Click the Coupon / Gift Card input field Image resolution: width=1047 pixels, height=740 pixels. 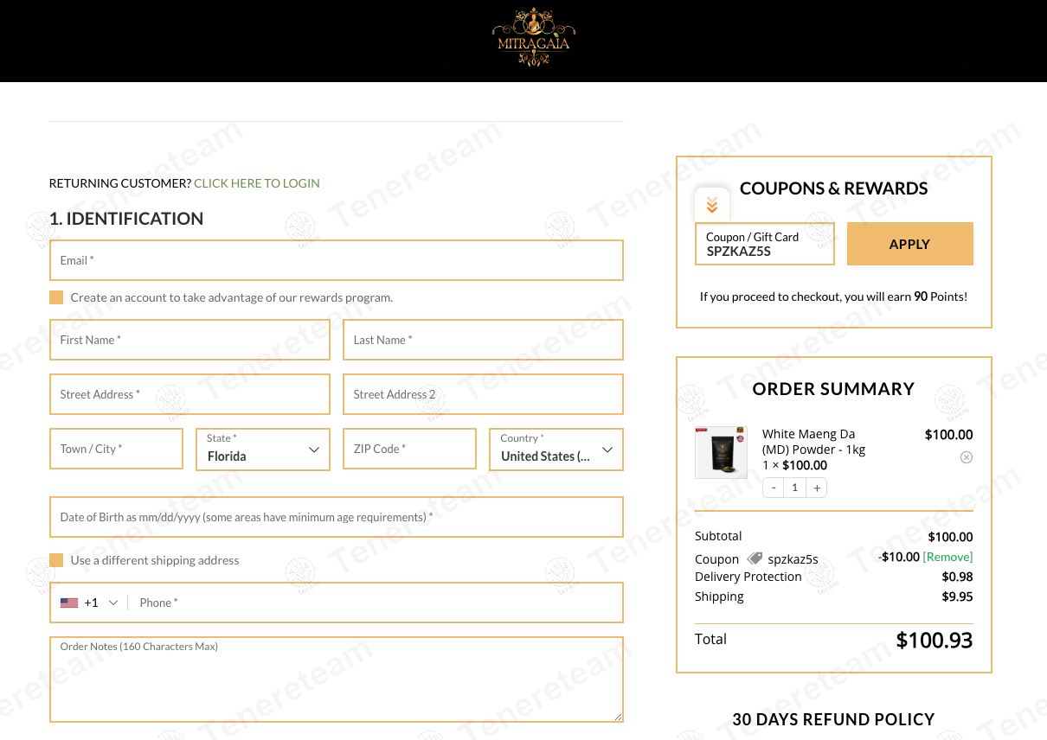[x=765, y=244]
